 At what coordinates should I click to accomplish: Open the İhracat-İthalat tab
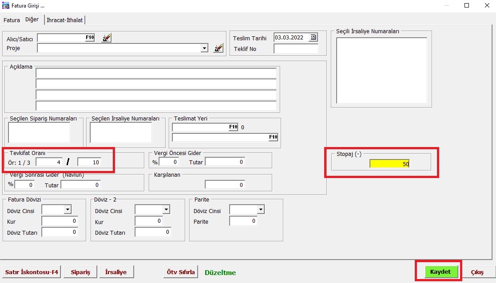65,20
